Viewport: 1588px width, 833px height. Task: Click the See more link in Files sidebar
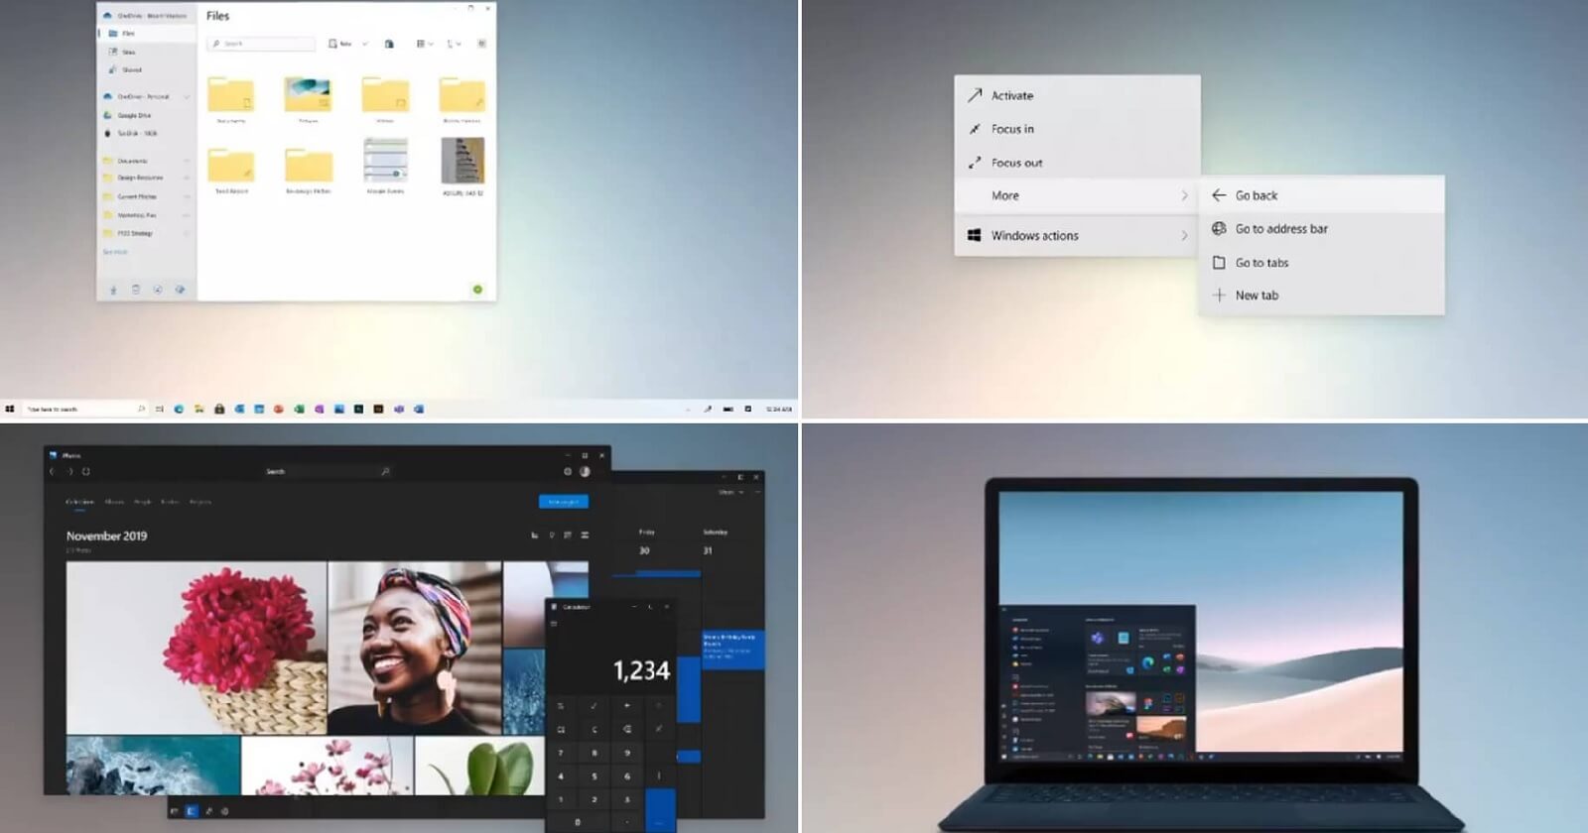115,252
